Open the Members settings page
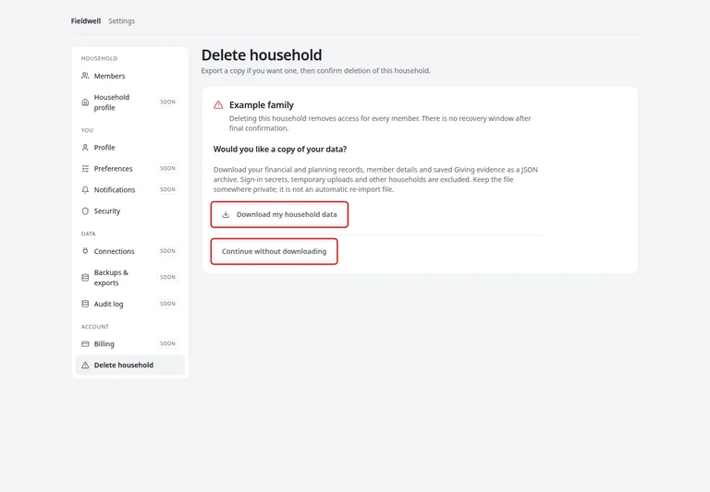 (130, 76)
